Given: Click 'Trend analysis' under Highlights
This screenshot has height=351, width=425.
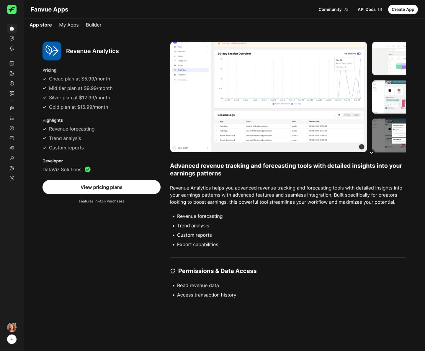Looking at the screenshot, I should coord(65,138).
